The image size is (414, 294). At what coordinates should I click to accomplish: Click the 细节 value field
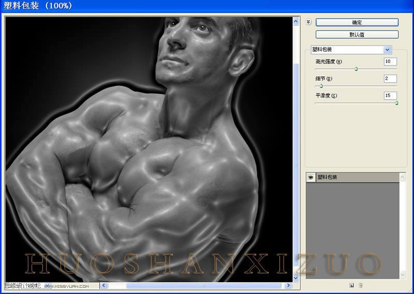[x=390, y=79]
